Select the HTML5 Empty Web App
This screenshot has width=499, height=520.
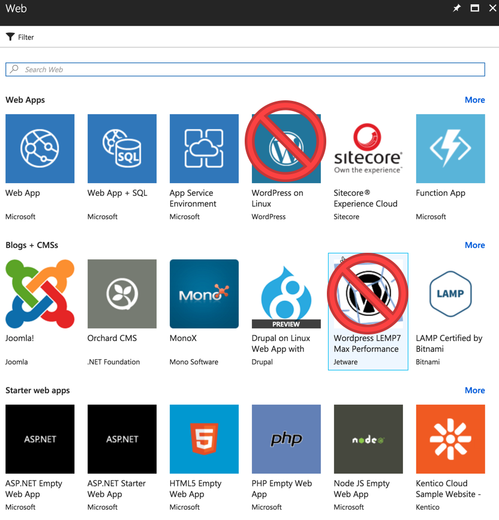point(204,439)
